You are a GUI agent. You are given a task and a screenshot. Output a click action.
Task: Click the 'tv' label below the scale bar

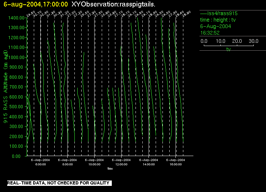228,49
